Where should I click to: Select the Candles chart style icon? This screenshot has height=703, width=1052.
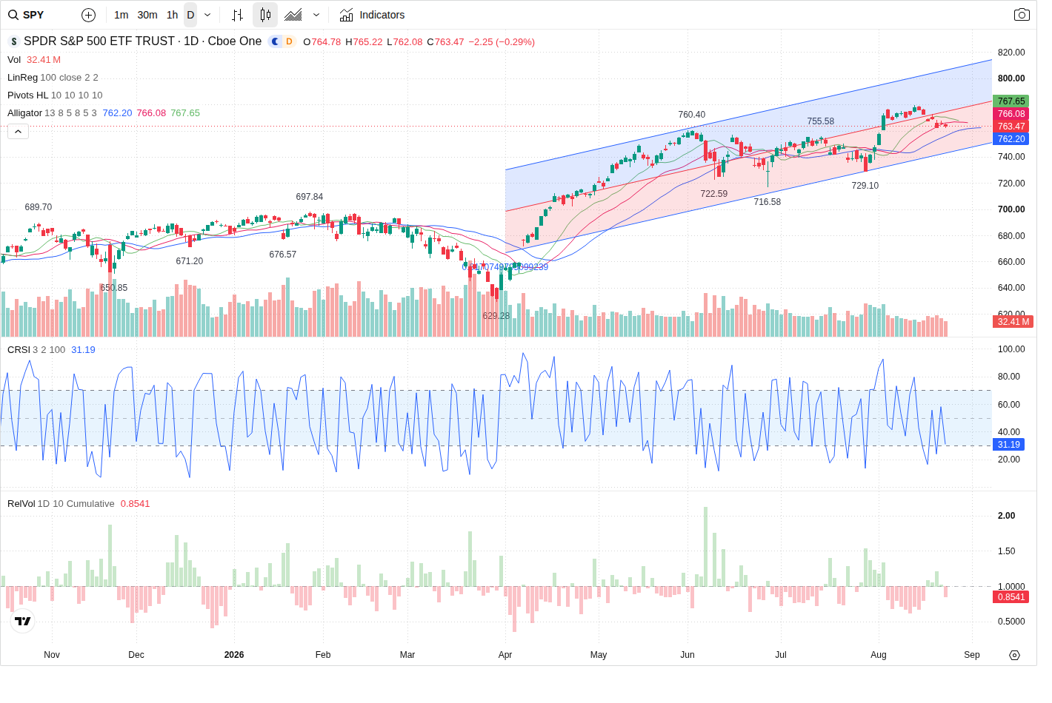pos(265,15)
